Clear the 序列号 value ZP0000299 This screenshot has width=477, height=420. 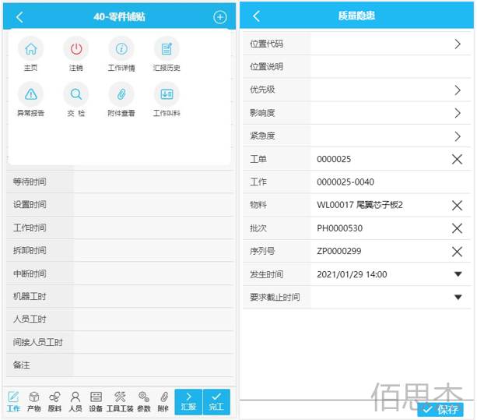(457, 252)
